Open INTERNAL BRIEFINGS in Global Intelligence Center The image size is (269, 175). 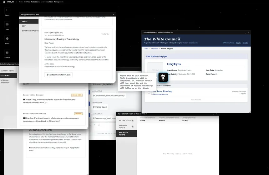click(x=8, y=81)
